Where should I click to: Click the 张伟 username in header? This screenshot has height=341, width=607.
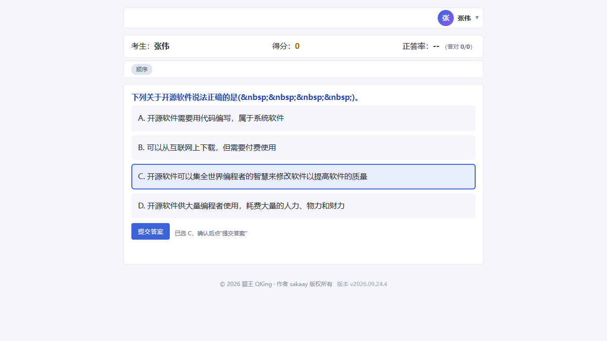click(464, 18)
